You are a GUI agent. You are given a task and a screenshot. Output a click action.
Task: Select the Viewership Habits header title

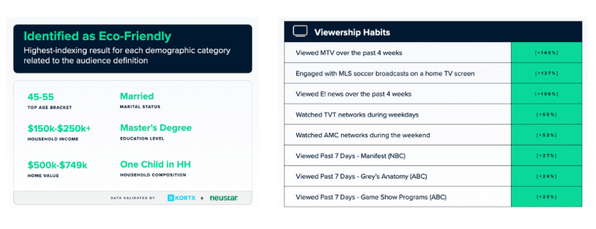pyautogui.click(x=352, y=32)
